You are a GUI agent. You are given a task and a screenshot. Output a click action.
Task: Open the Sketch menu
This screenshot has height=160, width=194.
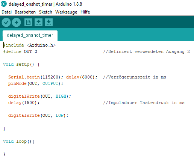(45, 12)
